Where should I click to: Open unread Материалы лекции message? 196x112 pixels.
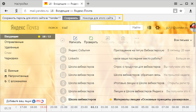point(152,99)
